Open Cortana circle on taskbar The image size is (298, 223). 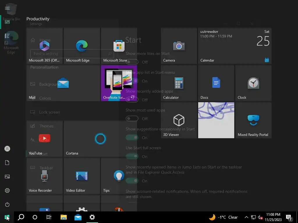click(35, 217)
